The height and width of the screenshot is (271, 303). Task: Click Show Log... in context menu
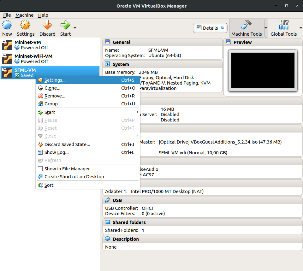(56, 152)
